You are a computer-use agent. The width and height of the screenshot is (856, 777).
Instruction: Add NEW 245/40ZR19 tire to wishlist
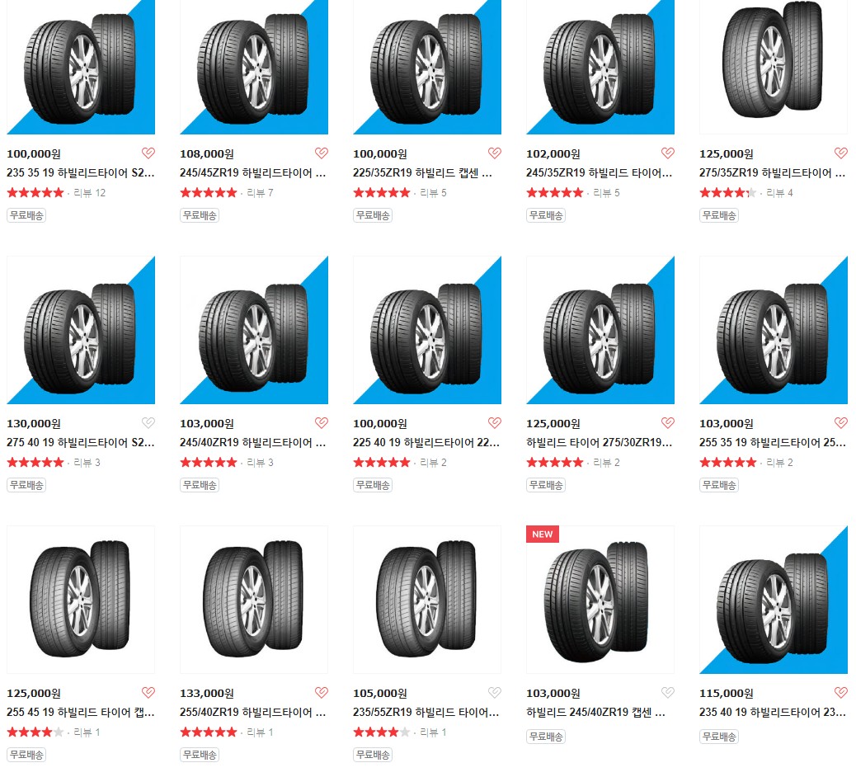(668, 692)
